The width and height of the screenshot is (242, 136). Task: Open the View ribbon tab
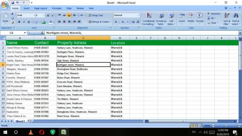click(x=91, y=8)
